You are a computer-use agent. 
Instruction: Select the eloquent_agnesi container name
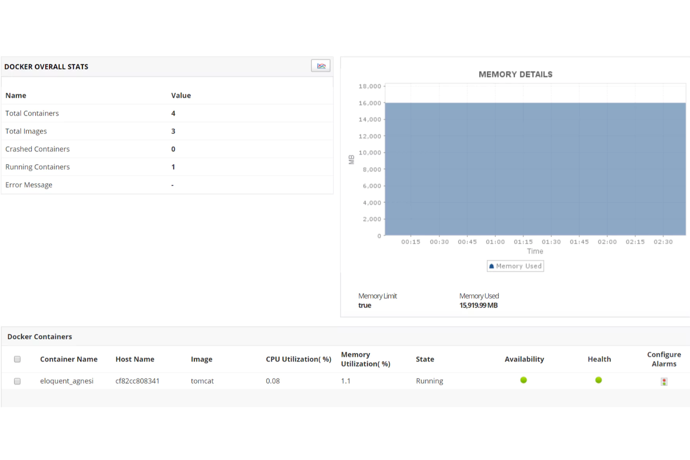67,381
